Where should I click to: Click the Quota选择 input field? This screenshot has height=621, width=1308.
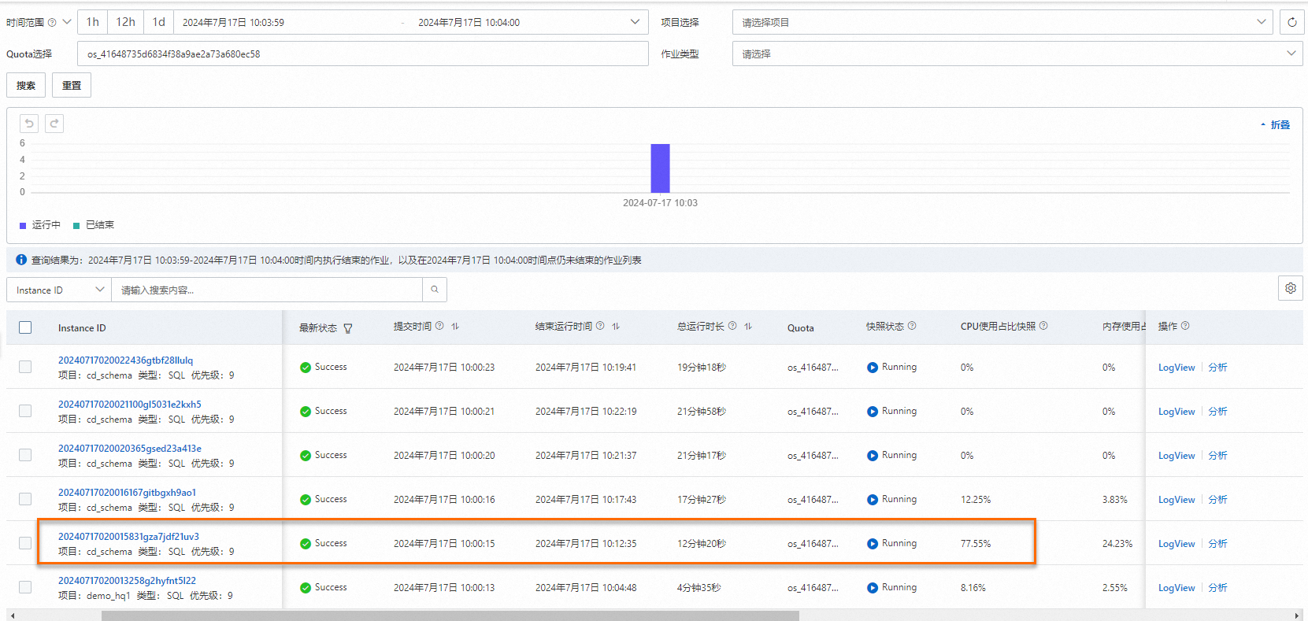pyautogui.click(x=363, y=54)
